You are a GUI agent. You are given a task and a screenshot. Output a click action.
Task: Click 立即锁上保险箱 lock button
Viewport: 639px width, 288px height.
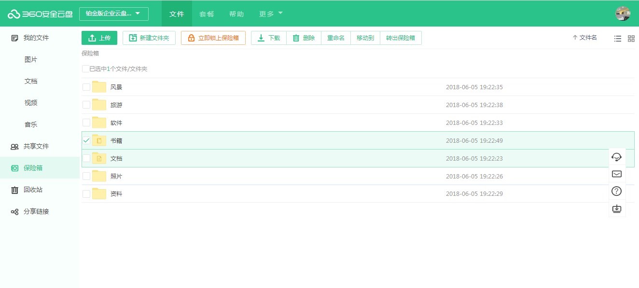[x=213, y=38]
